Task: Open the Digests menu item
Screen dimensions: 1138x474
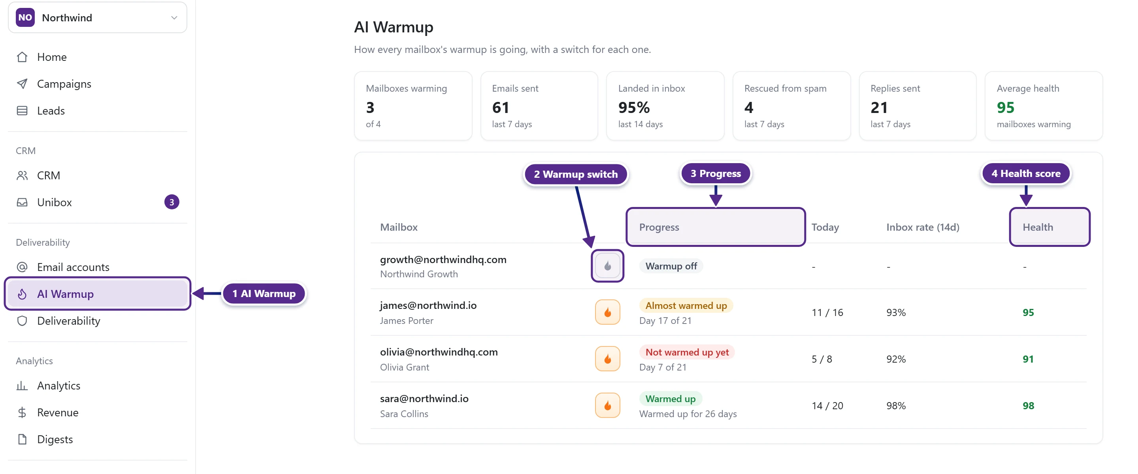Action: pos(98,439)
